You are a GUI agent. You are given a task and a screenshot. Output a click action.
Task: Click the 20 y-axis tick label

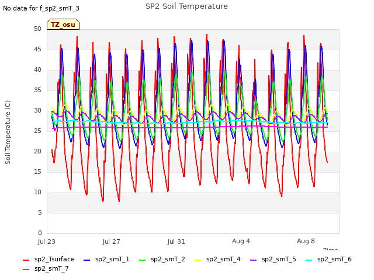point(37,151)
